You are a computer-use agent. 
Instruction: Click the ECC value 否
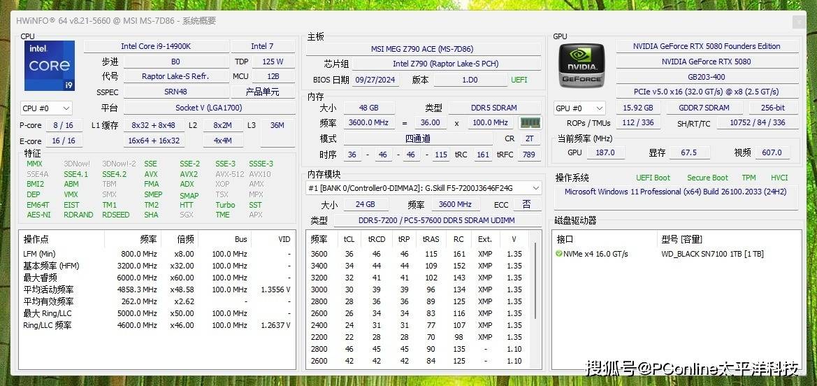pyautogui.click(x=527, y=204)
